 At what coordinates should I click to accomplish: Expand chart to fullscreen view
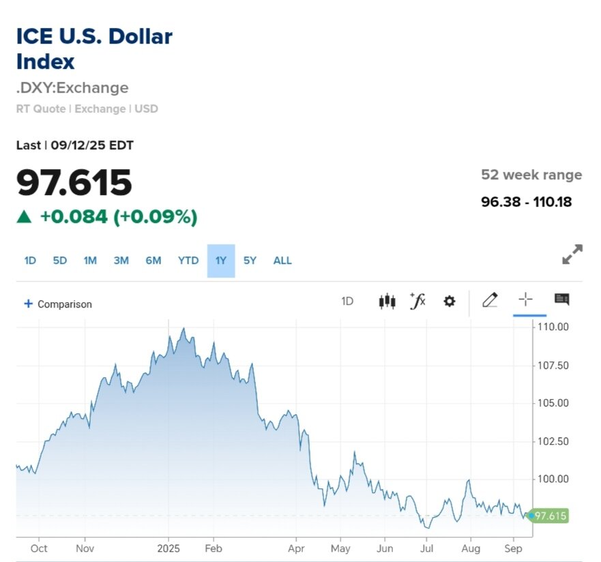572,254
